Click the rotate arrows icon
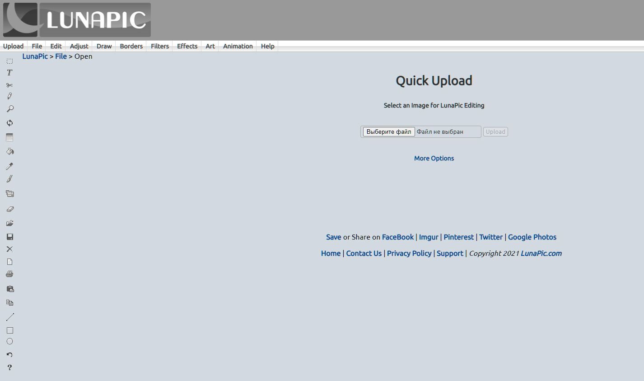Image resolution: width=644 pixels, height=381 pixels. tap(9, 123)
